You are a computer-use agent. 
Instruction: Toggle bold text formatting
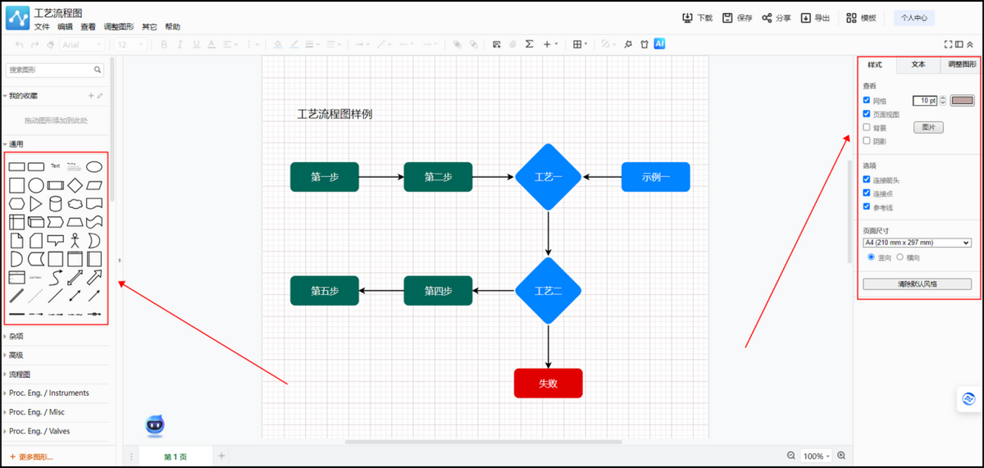click(164, 44)
